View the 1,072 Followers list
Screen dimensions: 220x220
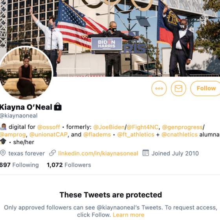pos(69,165)
